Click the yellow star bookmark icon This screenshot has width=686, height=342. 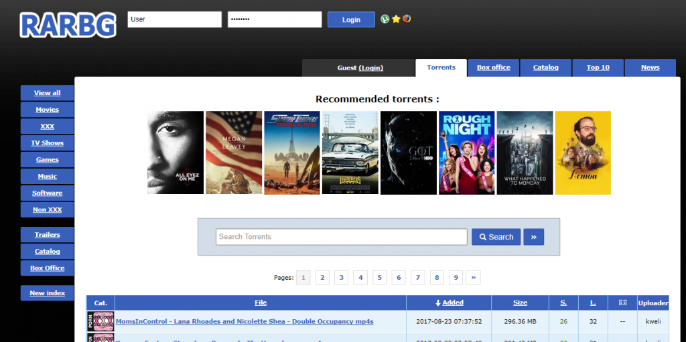click(x=396, y=19)
